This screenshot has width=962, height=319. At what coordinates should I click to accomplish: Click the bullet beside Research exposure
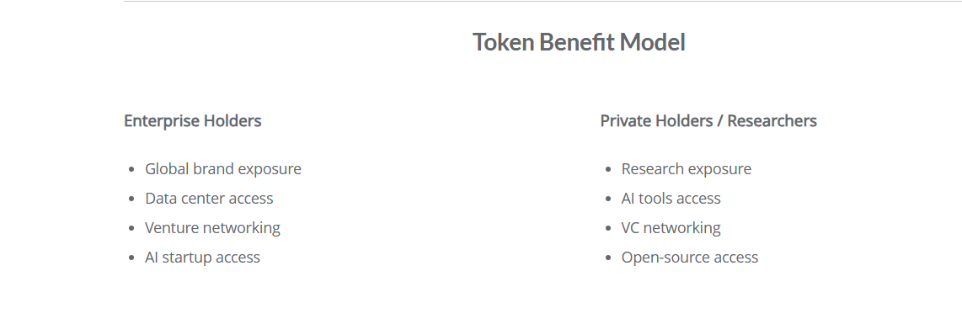pos(608,169)
